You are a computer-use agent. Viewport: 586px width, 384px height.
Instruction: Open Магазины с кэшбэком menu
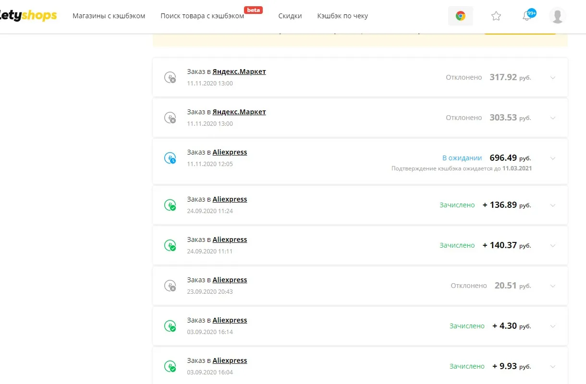109,16
